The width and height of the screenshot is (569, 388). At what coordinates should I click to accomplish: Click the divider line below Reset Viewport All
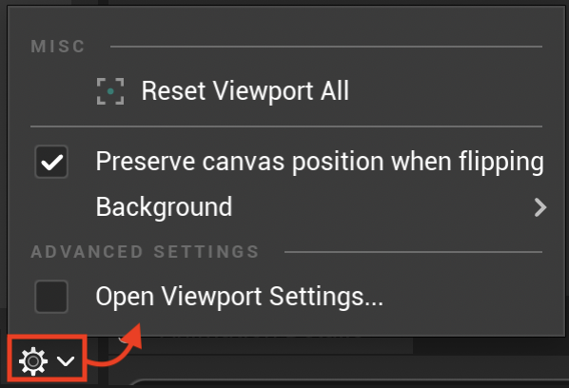286,126
